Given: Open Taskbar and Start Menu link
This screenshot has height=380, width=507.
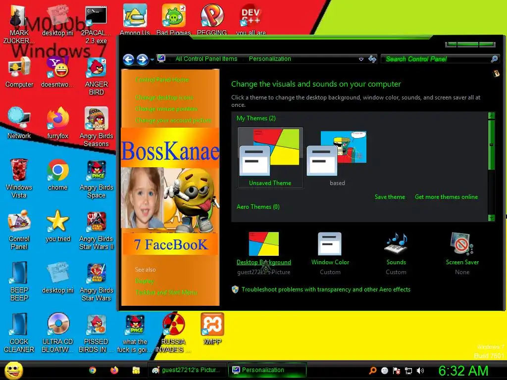Looking at the screenshot, I should click(166, 292).
